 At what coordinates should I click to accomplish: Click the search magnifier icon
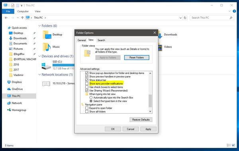231,18
